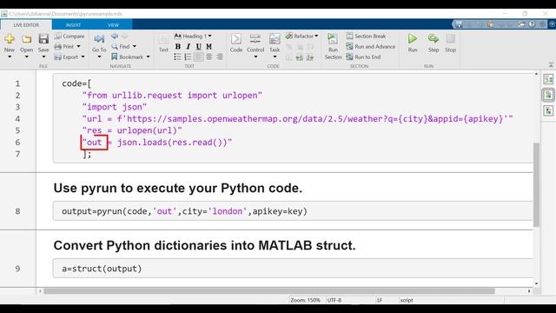Expand the Control dropdown arrow
This screenshot has width=556, height=313.
[x=255, y=57]
